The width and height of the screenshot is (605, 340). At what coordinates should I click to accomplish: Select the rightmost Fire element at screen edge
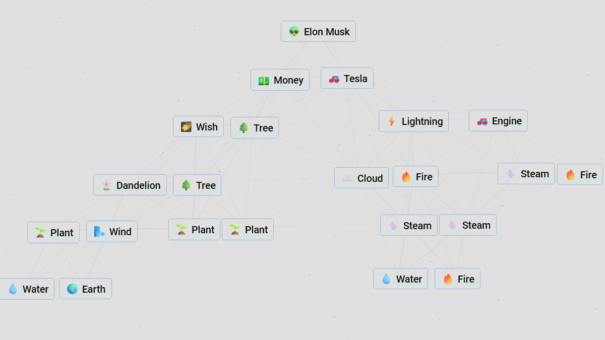580,174
